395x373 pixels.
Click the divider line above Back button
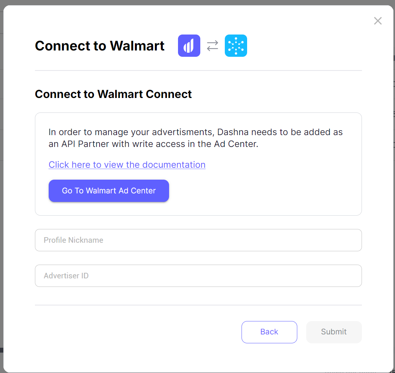(198, 305)
